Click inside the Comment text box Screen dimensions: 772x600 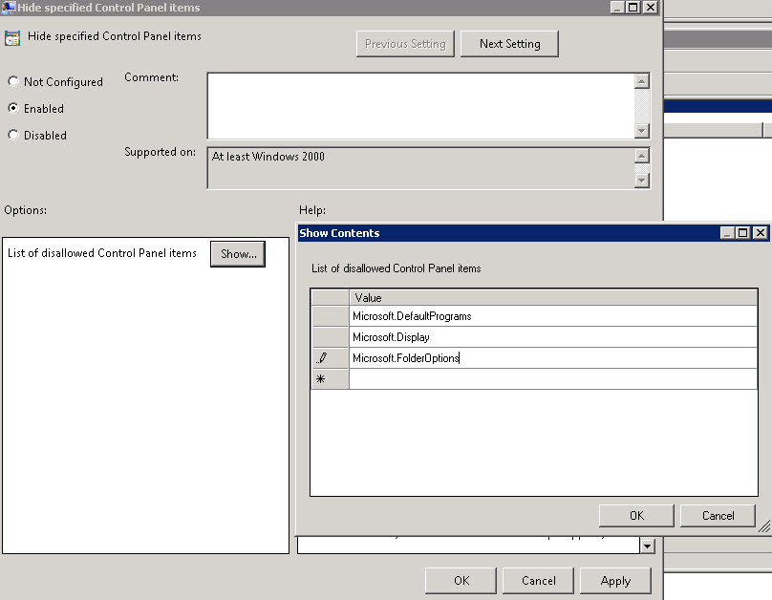pos(421,106)
